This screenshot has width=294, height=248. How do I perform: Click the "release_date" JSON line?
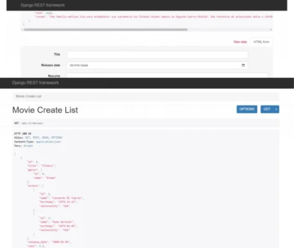[49, 242]
